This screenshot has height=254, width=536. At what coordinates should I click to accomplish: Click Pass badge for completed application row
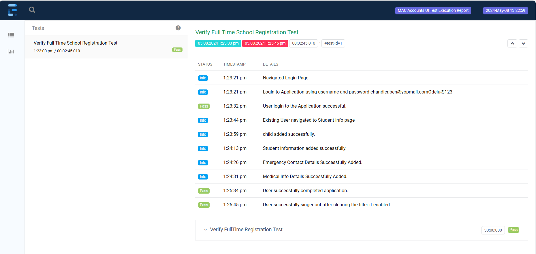tap(204, 191)
